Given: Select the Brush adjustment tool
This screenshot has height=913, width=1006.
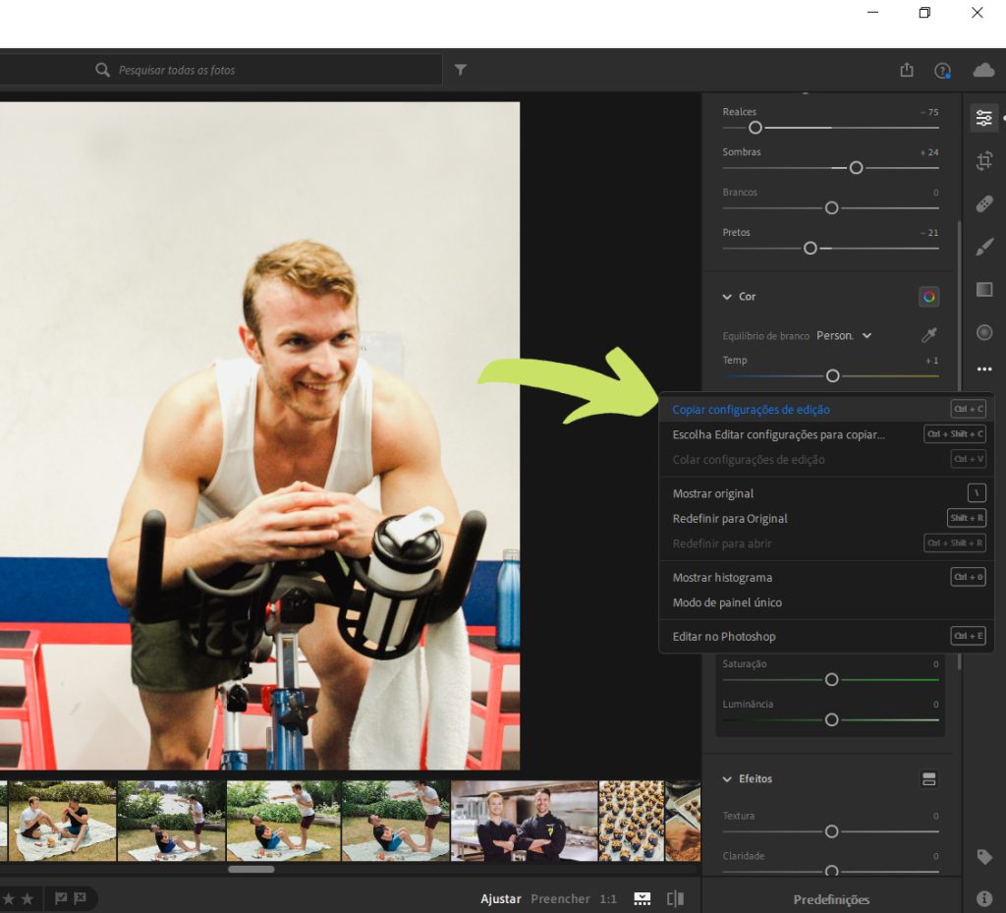Looking at the screenshot, I should [x=983, y=247].
